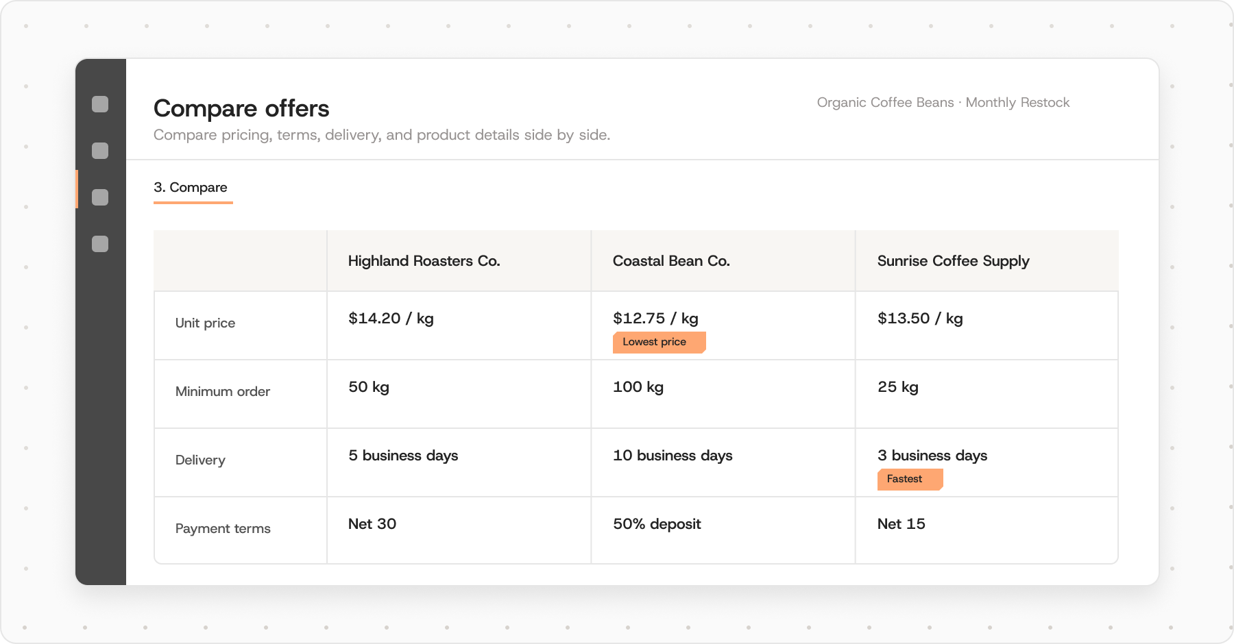Viewport: 1234px width, 644px height.
Task: Click the Compare offers heading
Action: coord(241,108)
